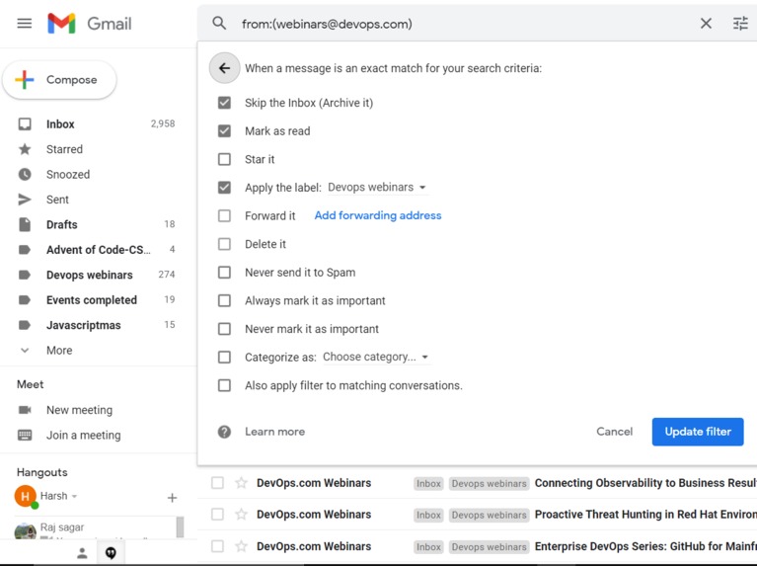757x566 pixels.
Task: Click the Hangouts contacts person icon
Action: coord(83,553)
